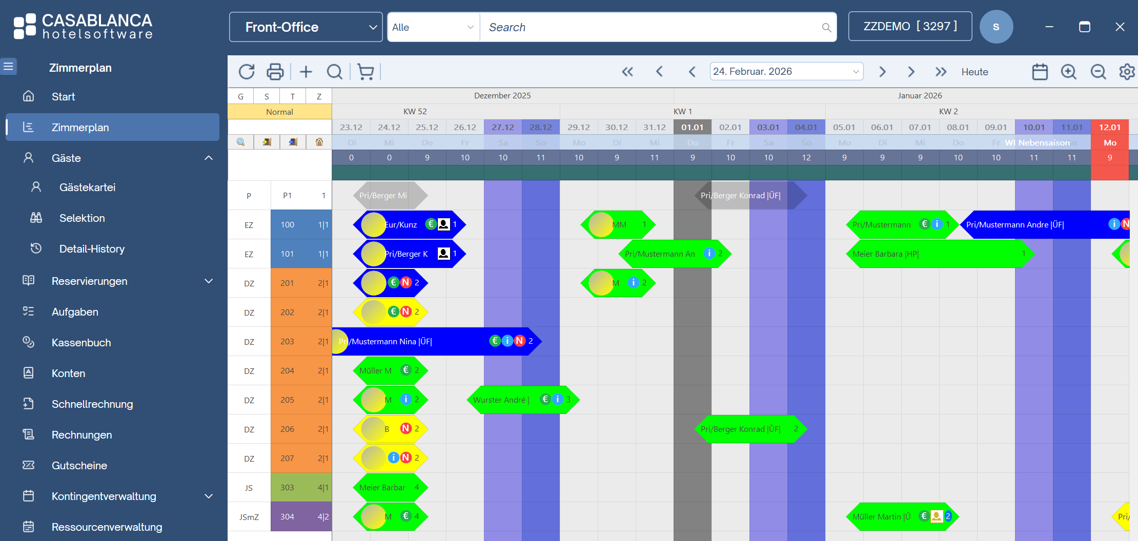This screenshot has height=541, width=1138.
Task: Select Gästekartei in the sidebar
Action: [87, 188]
